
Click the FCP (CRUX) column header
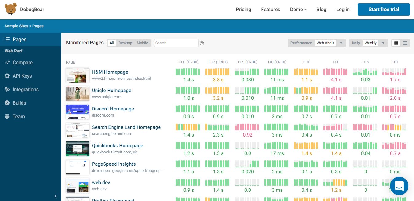pyautogui.click(x=188, y=62)
